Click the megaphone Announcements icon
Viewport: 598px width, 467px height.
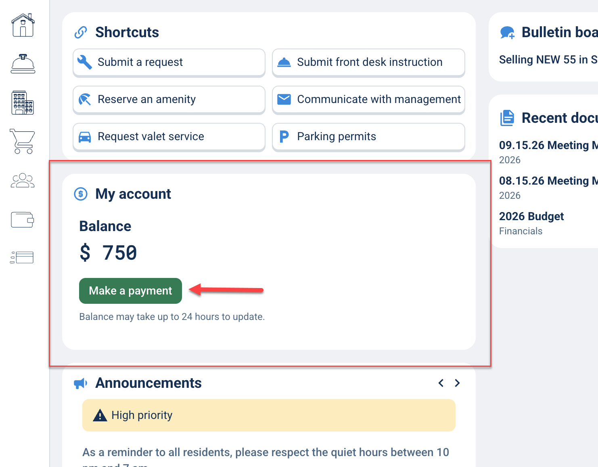pyautogui.click(x=81, y=383)
